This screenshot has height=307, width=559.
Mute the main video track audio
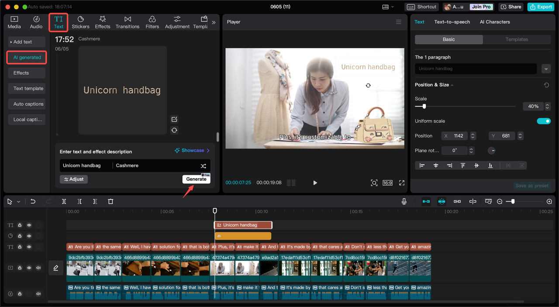pos(38,268)
